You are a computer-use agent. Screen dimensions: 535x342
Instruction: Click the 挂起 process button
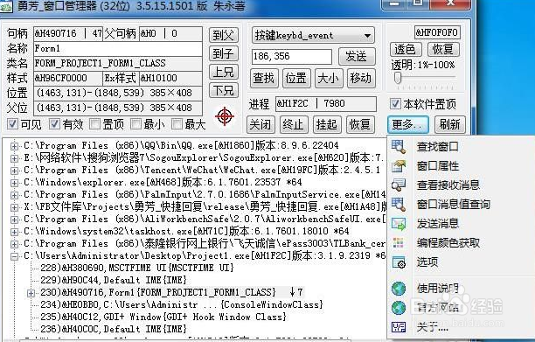327,124
